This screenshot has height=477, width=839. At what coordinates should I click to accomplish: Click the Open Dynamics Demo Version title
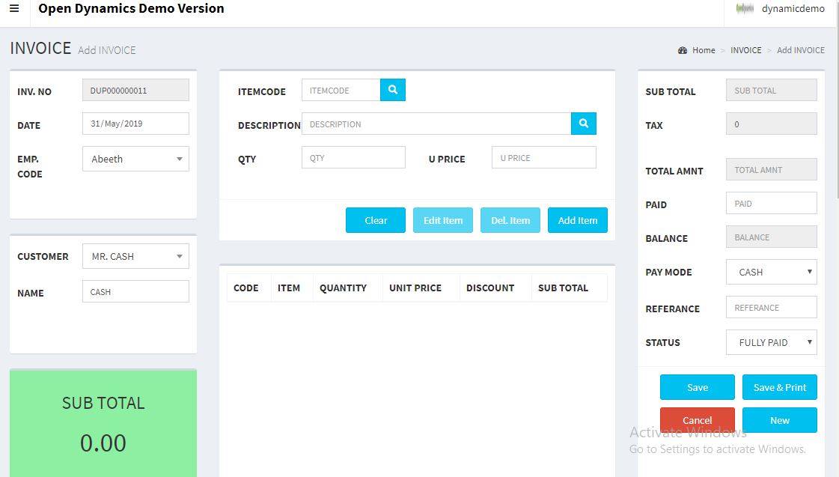coord(131,8)
